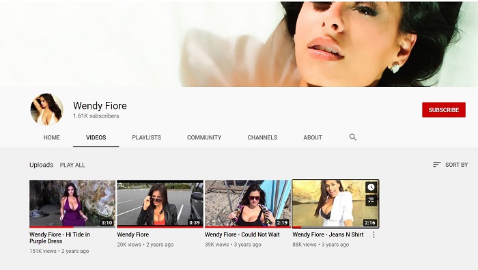The image size is (478, 270).
Task: Open the Channels tab
Action: (262, 137)
